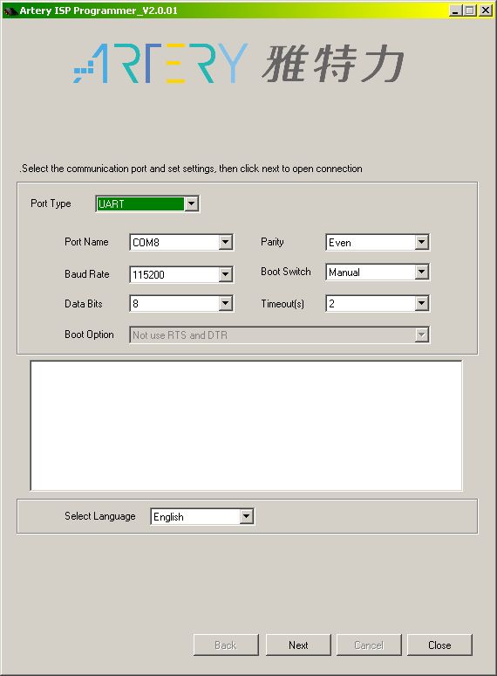Close the window with the X icon
The height and width of the screenshot is (676, 497).
tap(486, 10)
